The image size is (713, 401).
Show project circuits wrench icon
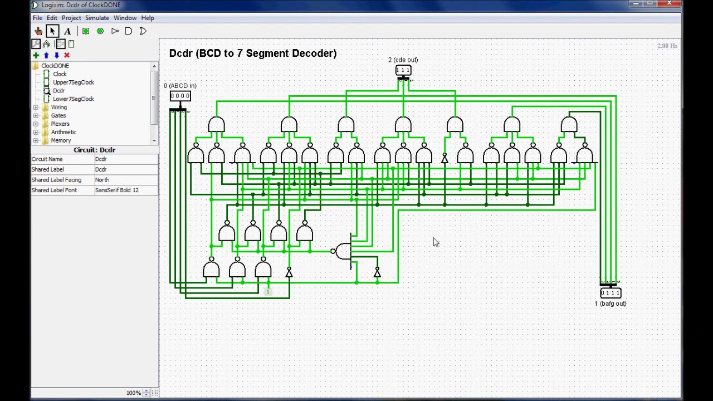[36, 44]
